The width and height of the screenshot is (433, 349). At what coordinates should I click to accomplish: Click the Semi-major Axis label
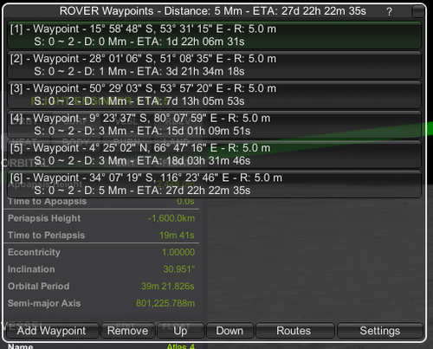44,303
